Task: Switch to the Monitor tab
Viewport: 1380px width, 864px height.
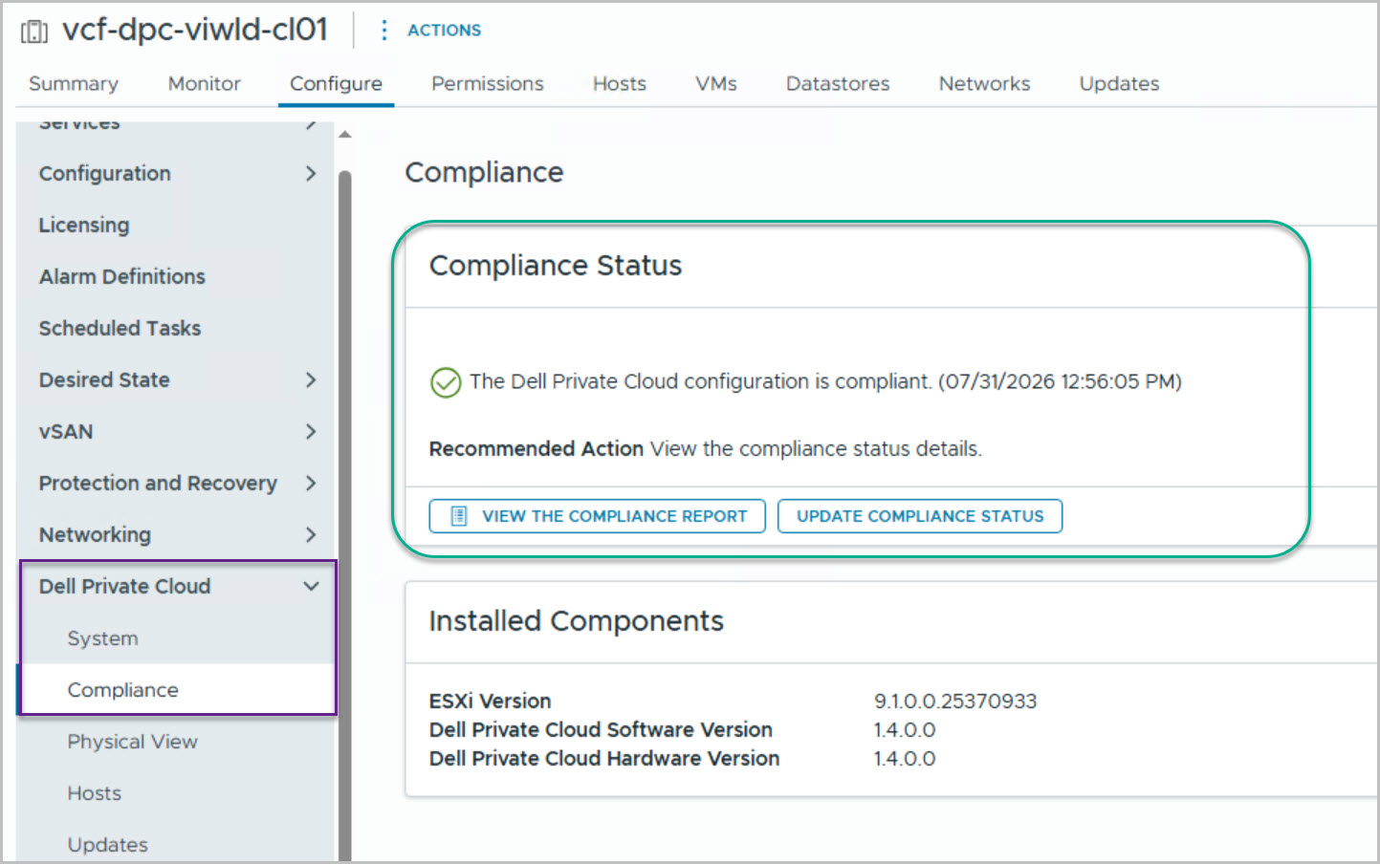Action: pyautogui.click(x=204, y=84)
